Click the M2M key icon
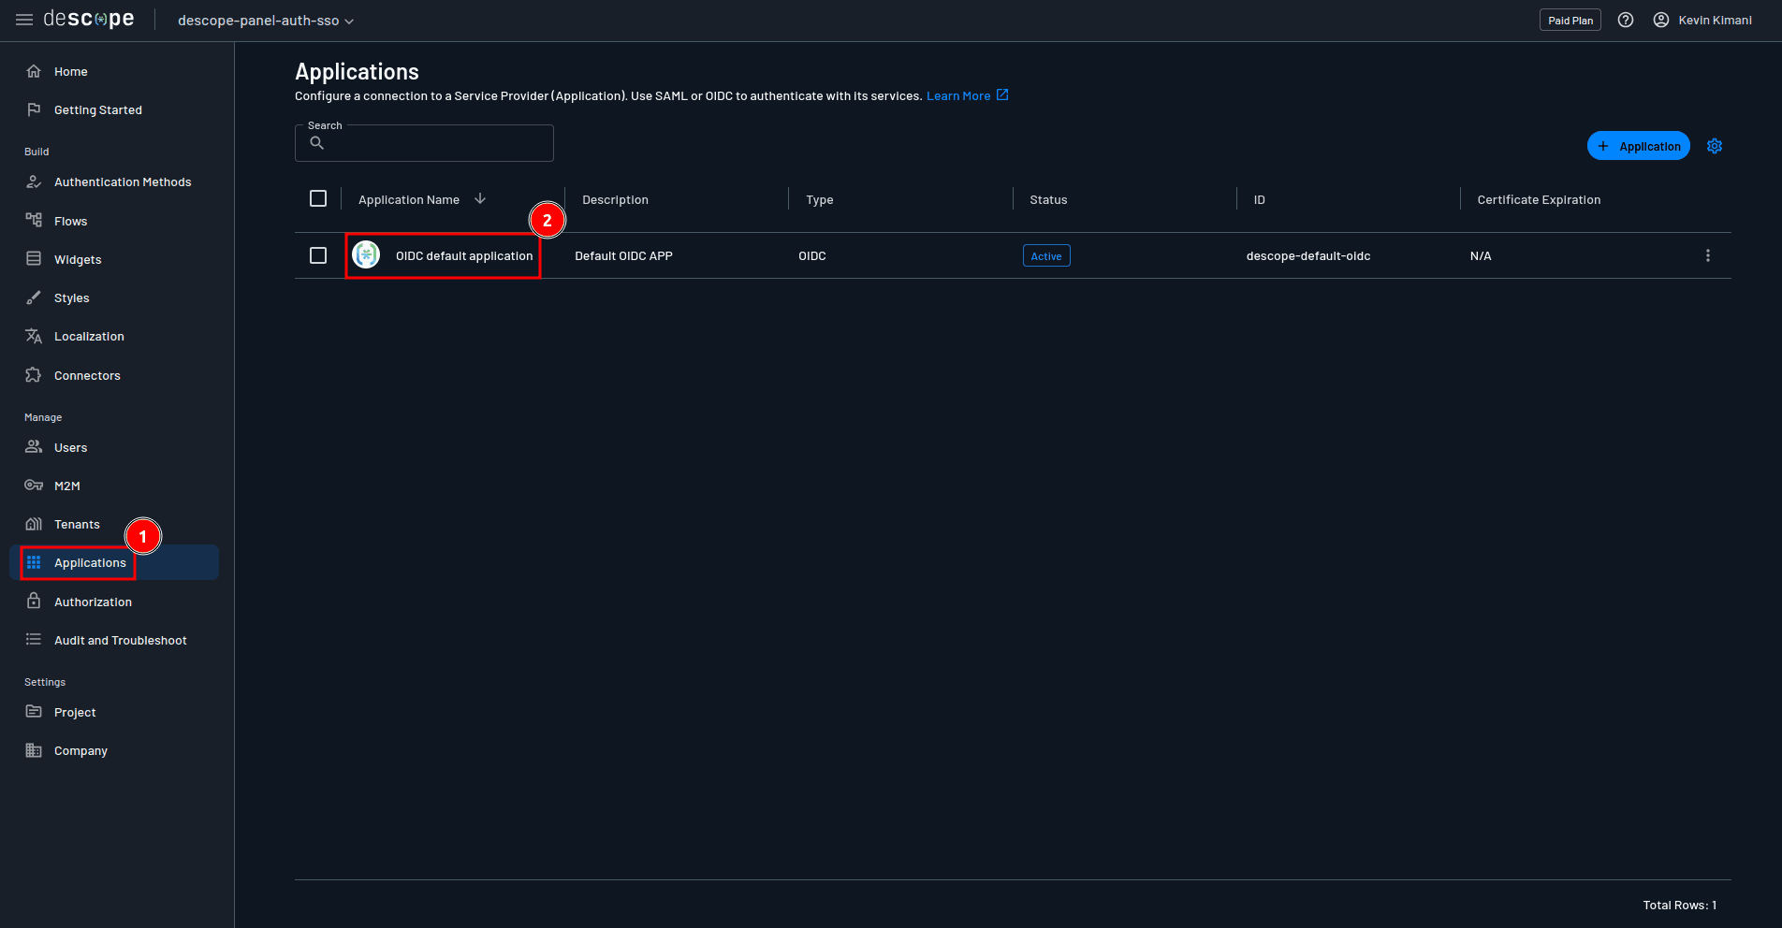The height and width of the screenshot is (928, 1782). 34,486
